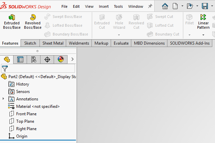
Task: Click the Swept Cut command
Action: pos(160,17)
